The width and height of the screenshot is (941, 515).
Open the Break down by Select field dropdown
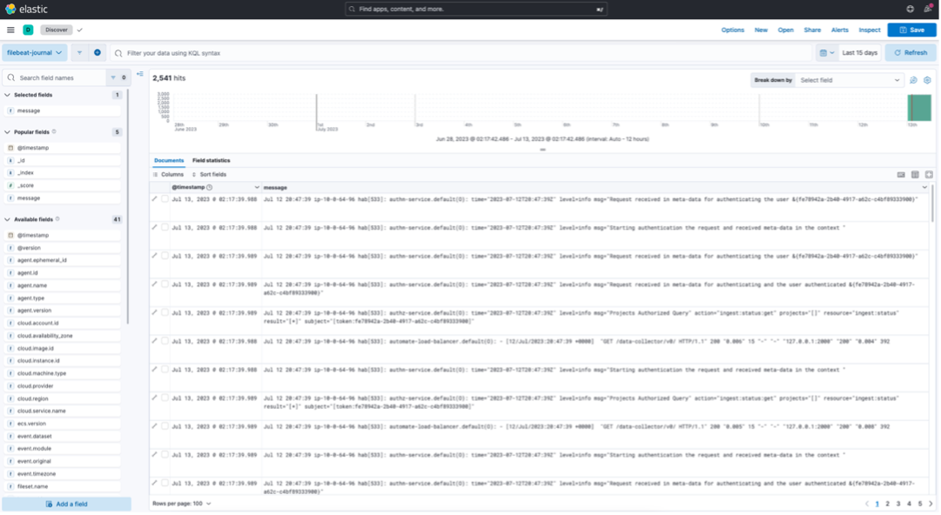[850, 80]
